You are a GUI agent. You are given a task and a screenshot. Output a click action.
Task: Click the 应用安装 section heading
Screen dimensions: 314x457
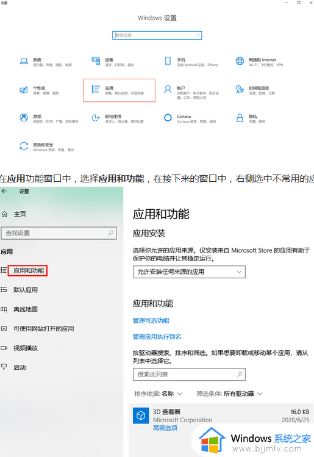tap(149, 233)
